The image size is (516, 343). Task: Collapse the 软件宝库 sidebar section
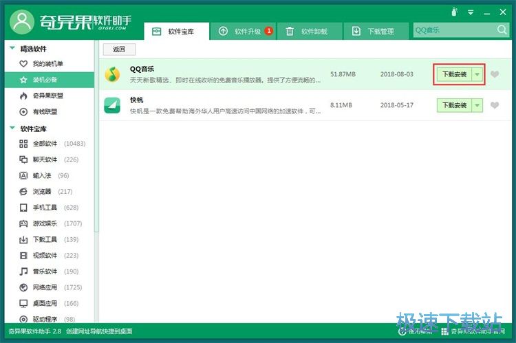12,128
